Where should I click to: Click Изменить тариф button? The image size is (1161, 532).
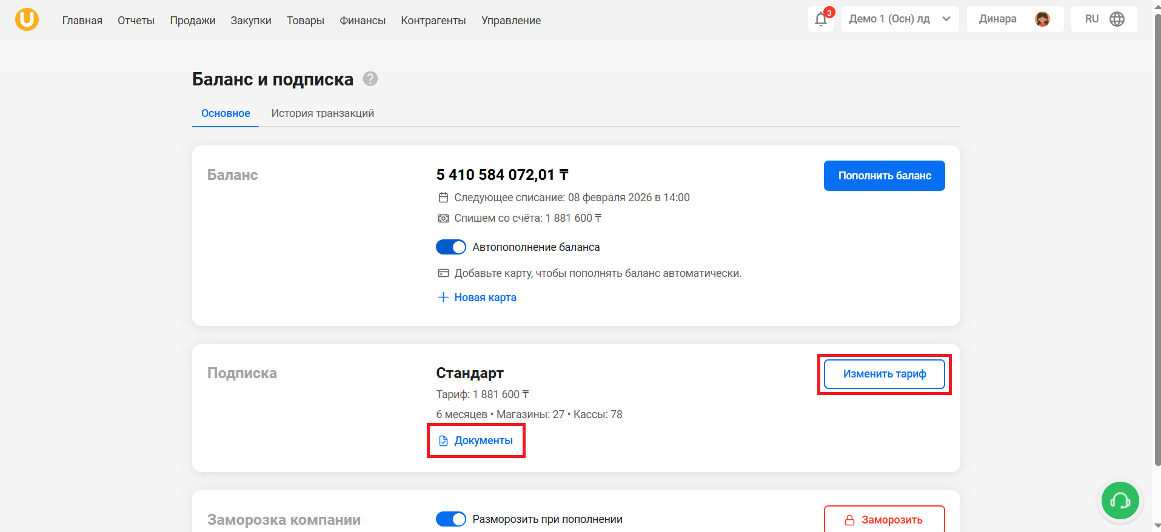(x=885, y=374)
